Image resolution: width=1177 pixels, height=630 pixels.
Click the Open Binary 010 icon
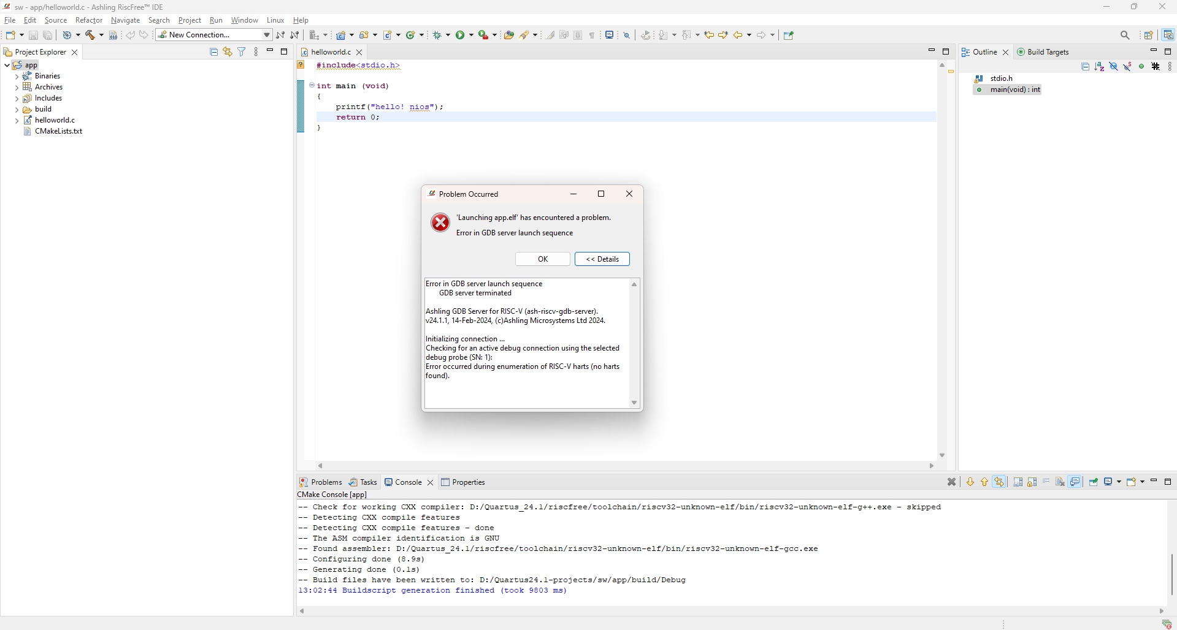click(113, 35)
